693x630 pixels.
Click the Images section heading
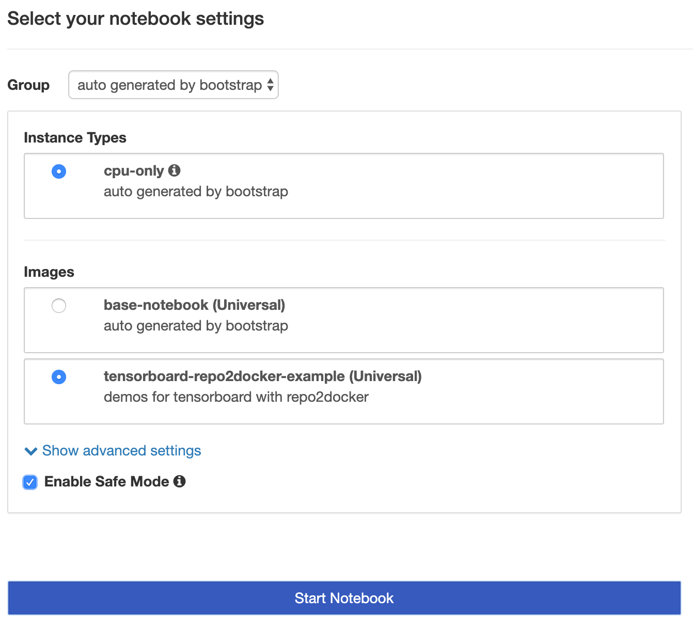pyautogui.click(x=49, y=272)
